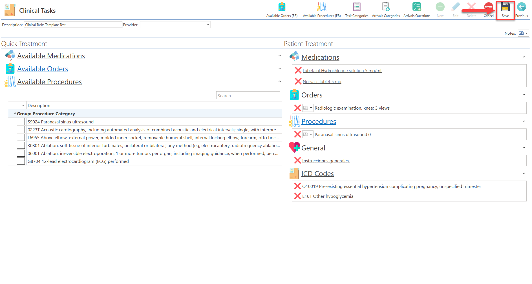This screenshot has width=532, height=284.
Task: Open the Available Medications link
Action: 51,56
